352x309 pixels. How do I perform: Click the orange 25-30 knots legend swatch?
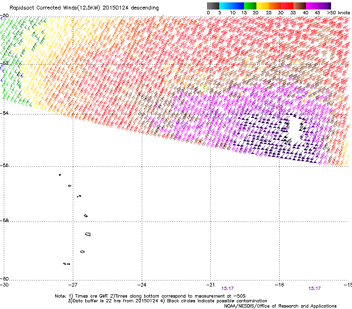275,6
